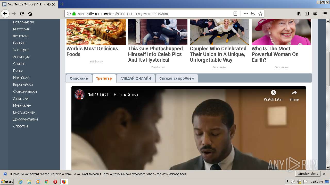The width and height of the screenshot is (330, 185).
Task: Click the taskbar clock showing 11:59 PM
Action: 317,182
